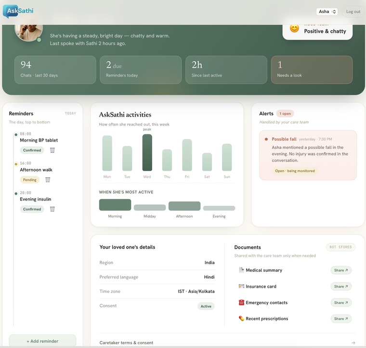Click the smiling mood emoji icon
The width and height of the screenshot is (366, 348).
point(294,28)
